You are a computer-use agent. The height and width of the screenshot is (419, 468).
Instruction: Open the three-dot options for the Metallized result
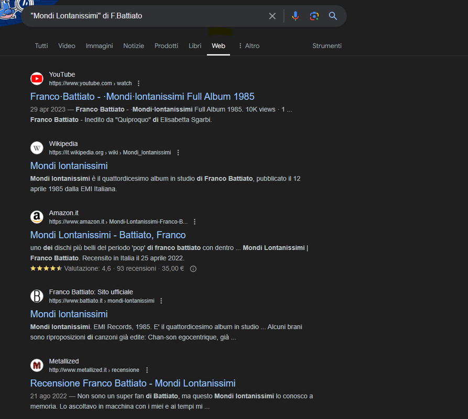147,370
